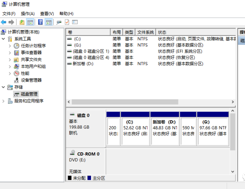This screenshot has height=189, width=245.
Task: Open the File (文件) menu
Action: 9,14
